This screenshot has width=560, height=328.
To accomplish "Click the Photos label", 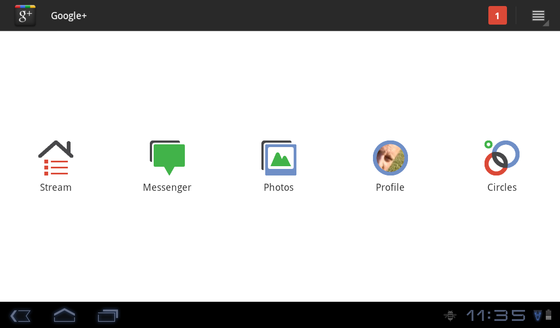I will pyautogui.click(x=278, y=188).
